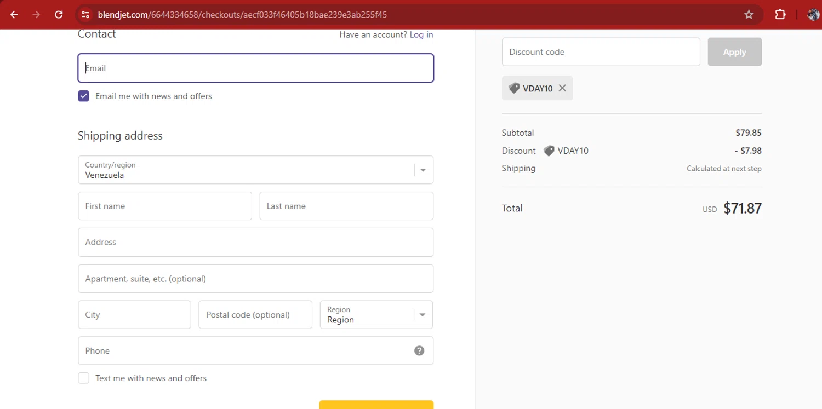Click the First name field
This screenshot has height=409, width=822.
(165, 206)
